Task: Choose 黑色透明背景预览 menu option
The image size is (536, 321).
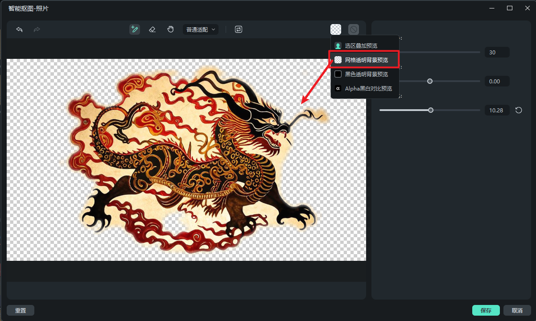Action: pyautogui.click(x=365, y=74)
